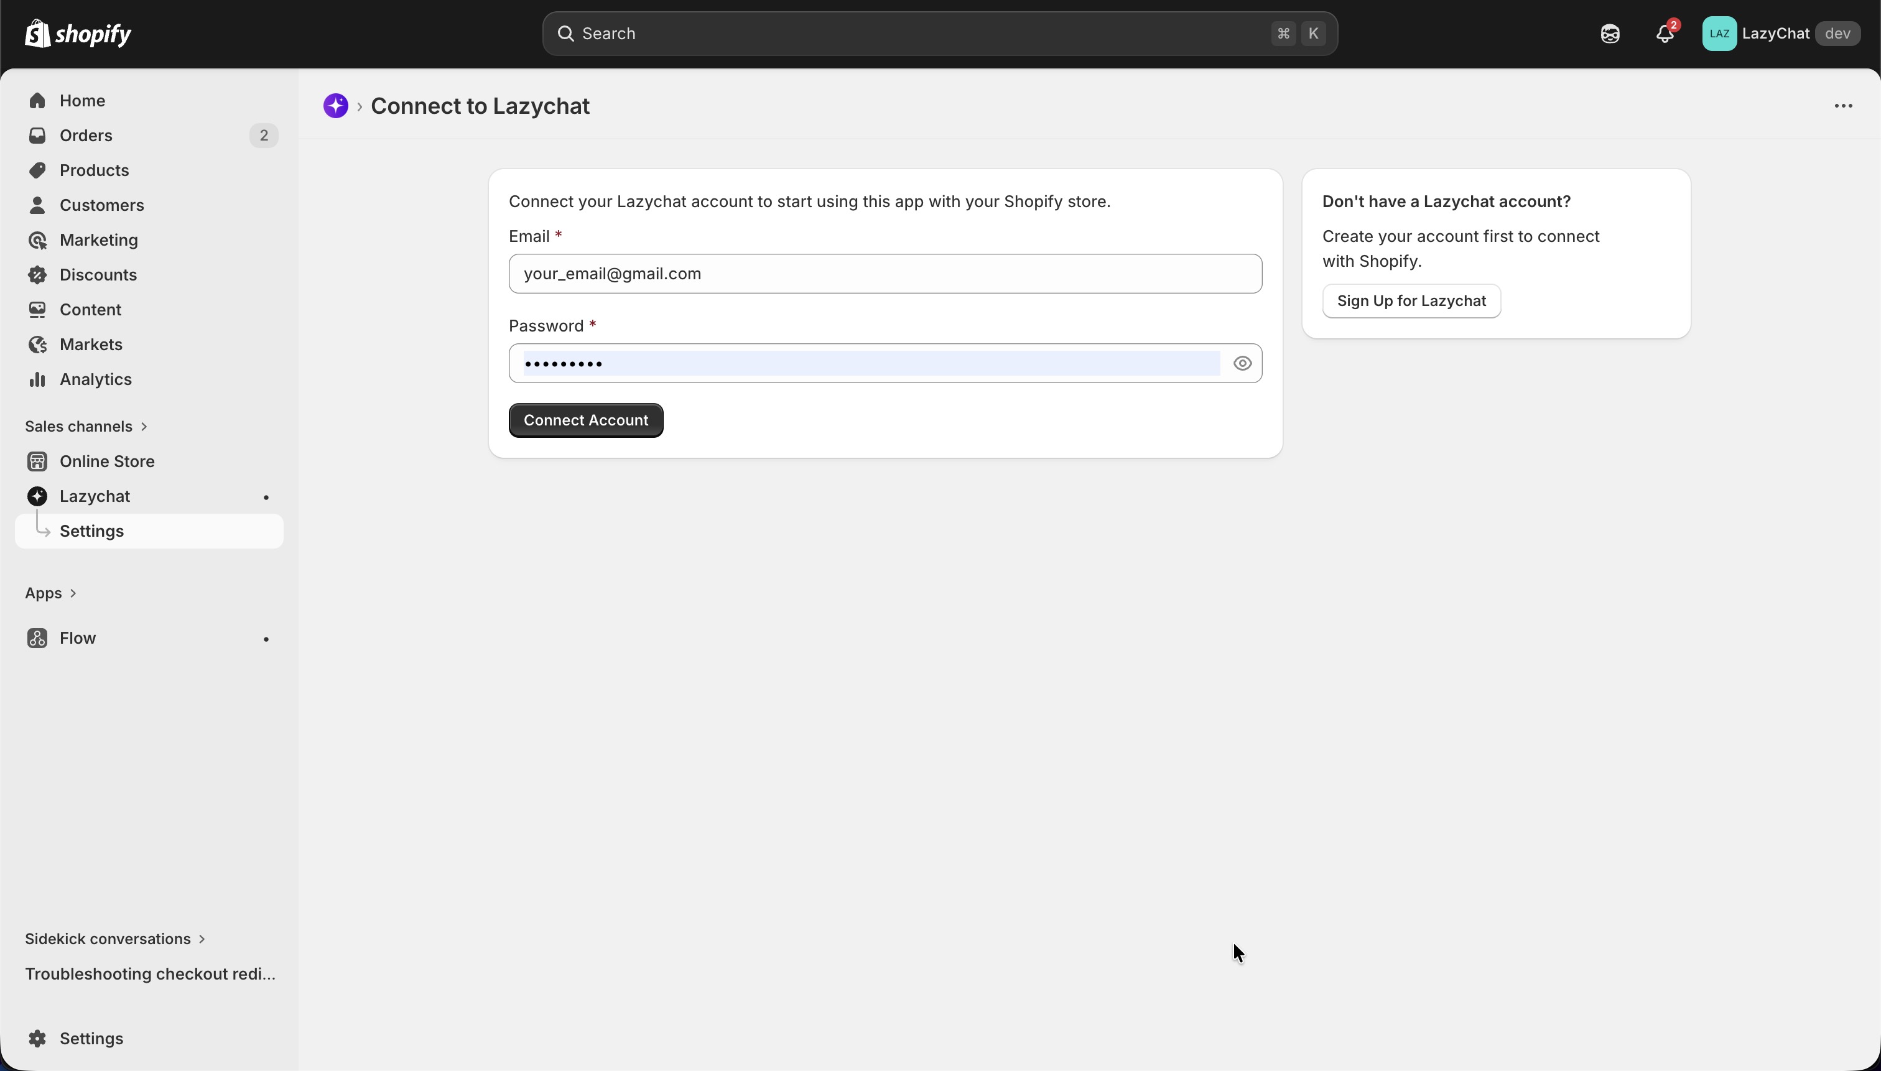Click the Connect Account button
The height and width of the screenshot is (1071, 1881).
point(585,420)
